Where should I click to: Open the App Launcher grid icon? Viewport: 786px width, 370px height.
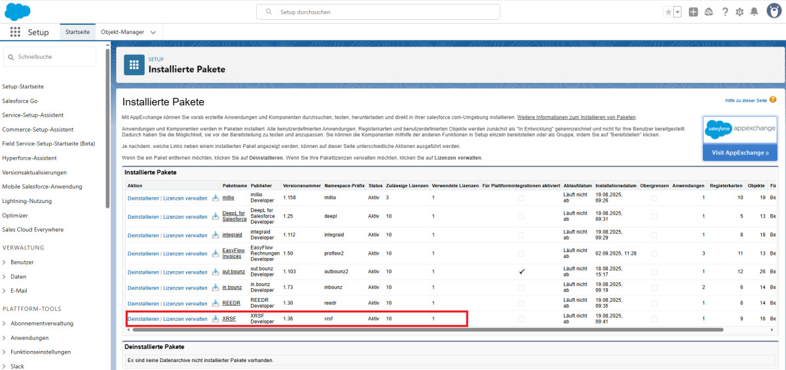15,32
